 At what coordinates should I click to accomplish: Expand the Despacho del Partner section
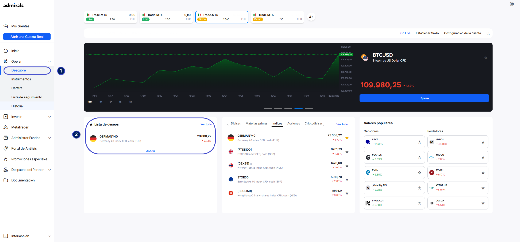coord(50,170)
